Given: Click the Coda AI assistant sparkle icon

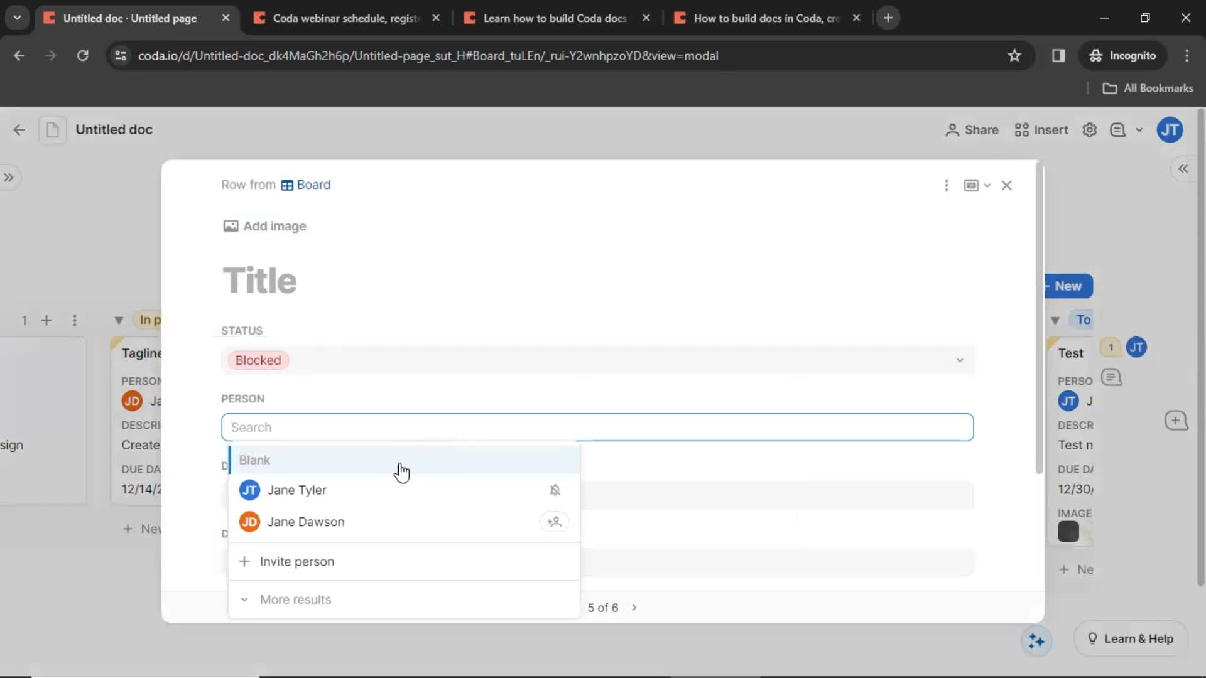Looking at the screenshot, I should point(1037,639).
